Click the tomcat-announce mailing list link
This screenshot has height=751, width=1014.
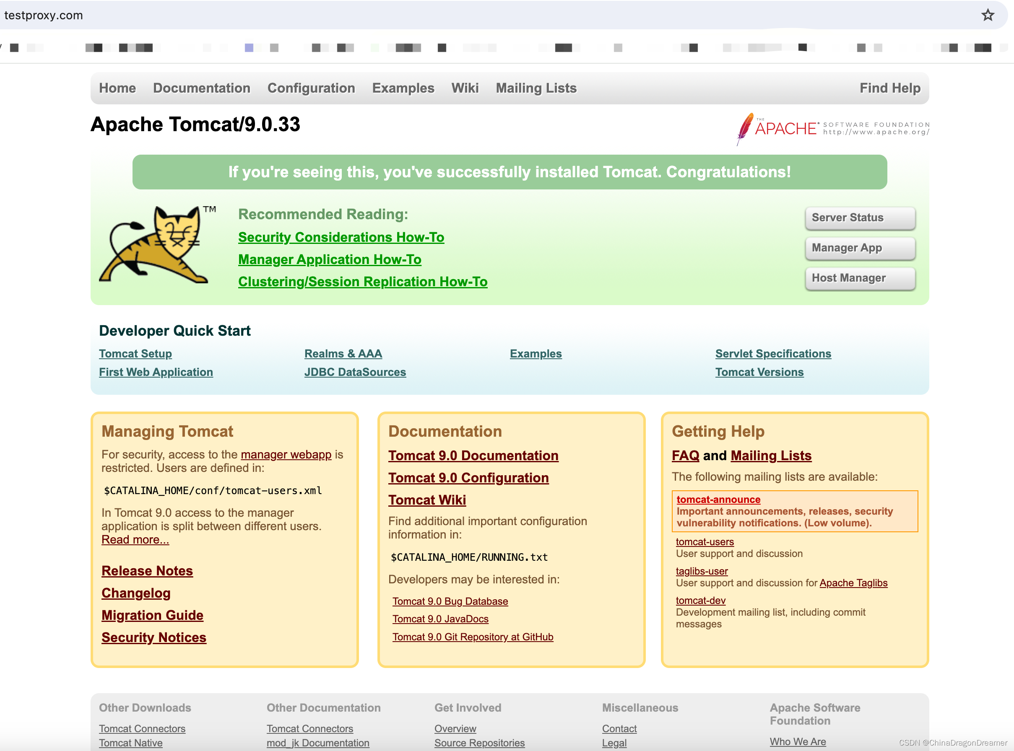(x=716, y=499)
